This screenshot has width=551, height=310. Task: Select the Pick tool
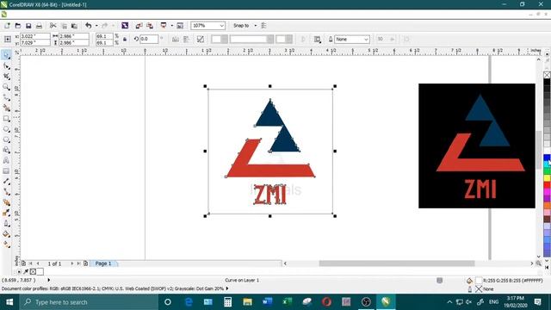(x=6, y=55)
